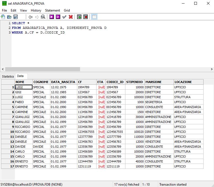Open the Statement menu
The image size is (214, 187).
pyautogui.click(x=53, y=10)
